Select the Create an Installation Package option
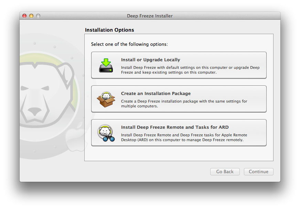300x209 pixels. click(179, 99)
